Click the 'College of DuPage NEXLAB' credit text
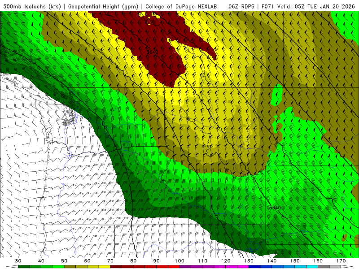 pos(181,6)
